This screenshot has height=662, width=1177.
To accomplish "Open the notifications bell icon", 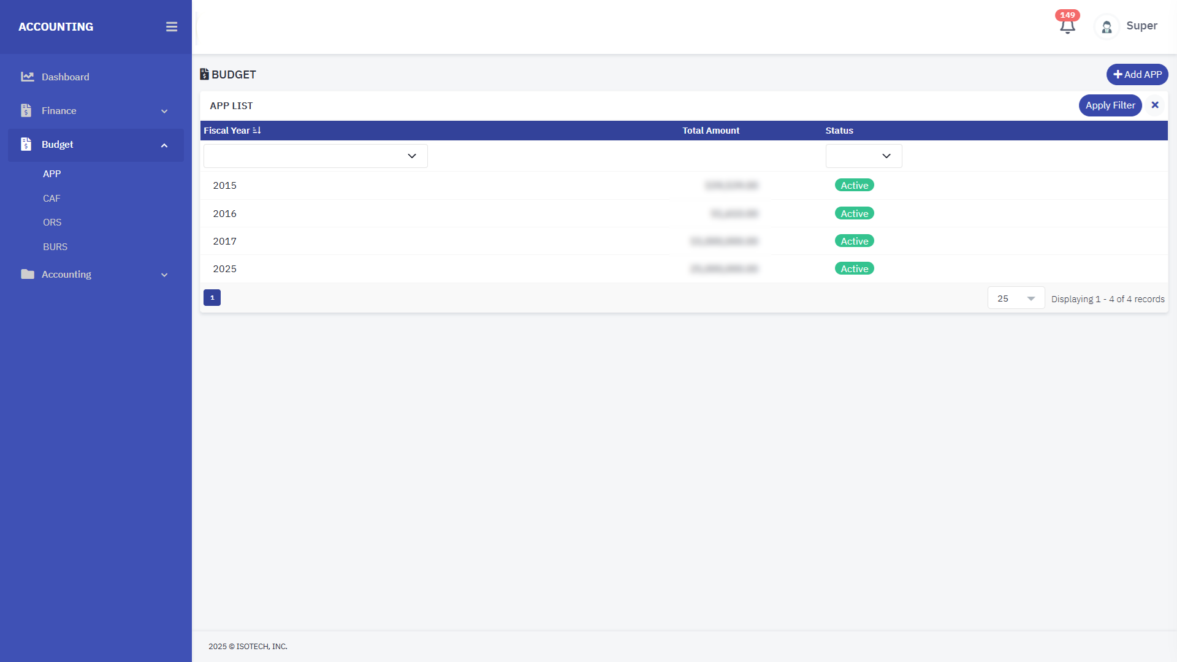I will (1067, 26).
